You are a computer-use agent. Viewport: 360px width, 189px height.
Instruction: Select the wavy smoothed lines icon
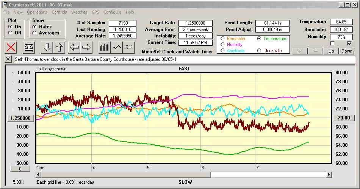(x=129, y=47)
